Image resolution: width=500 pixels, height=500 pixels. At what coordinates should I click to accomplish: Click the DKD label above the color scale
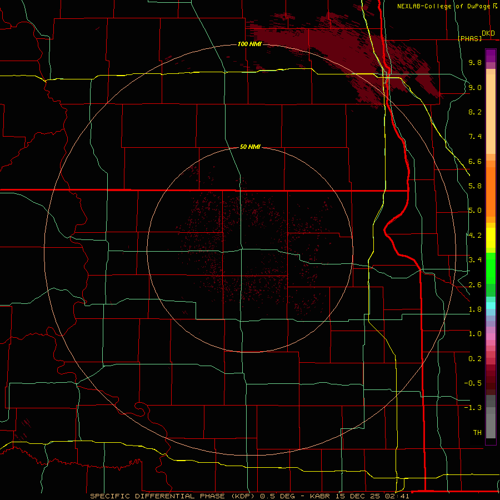click(488, 33)
